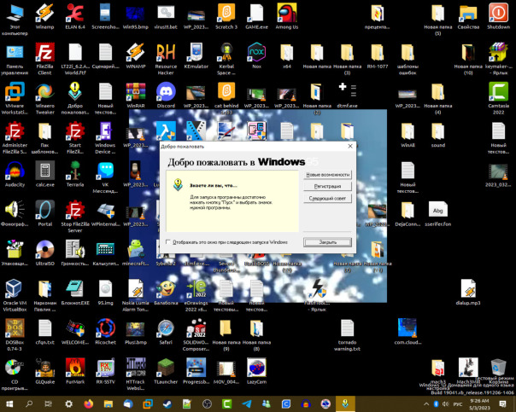Open Steam from the taskbar
Screen dimensions: 516x412
pos(167,403)
